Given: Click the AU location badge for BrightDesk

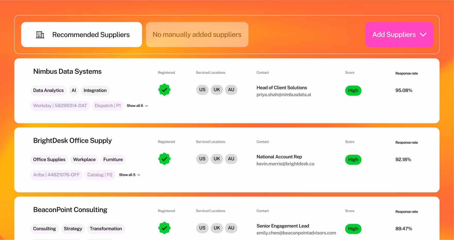Looking at the screenshot, I should [231, 159].
